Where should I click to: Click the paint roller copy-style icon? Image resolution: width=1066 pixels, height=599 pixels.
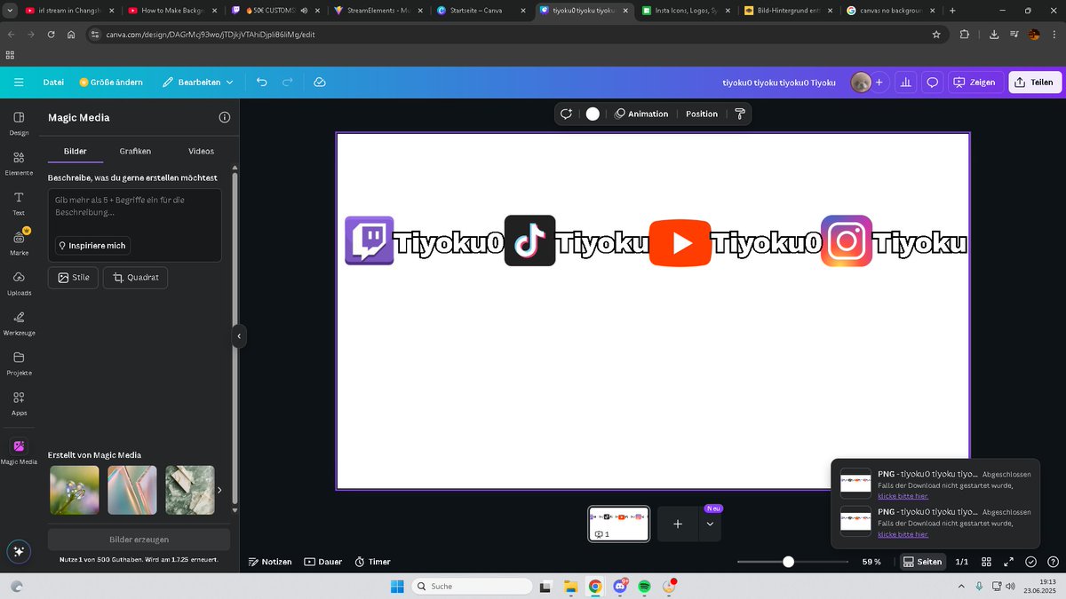coord(740,114)
